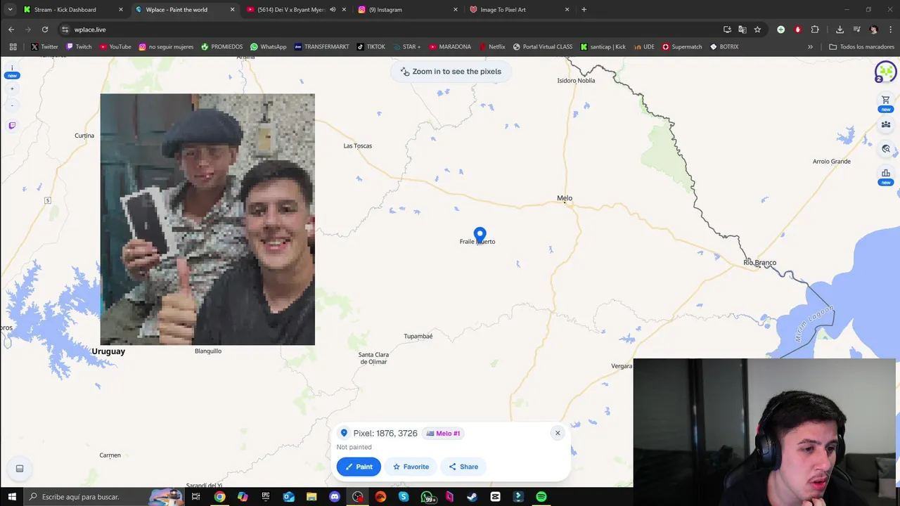The image size is (900, 506).
Task: Open the YouTube bookmark
Action: 115,47
